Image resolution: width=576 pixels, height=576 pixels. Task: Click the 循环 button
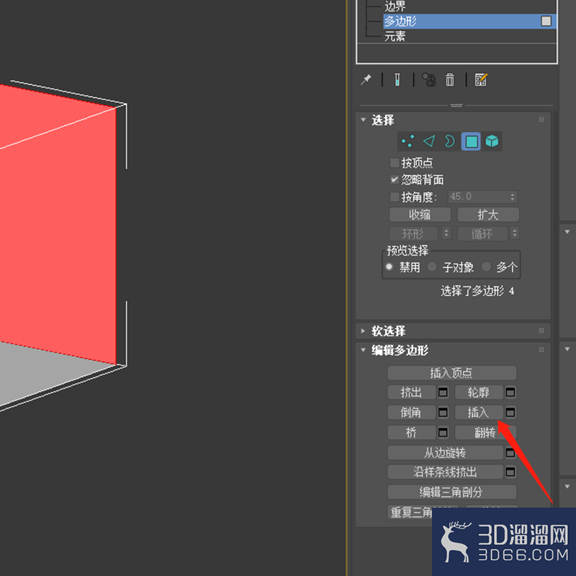point(482,233)
